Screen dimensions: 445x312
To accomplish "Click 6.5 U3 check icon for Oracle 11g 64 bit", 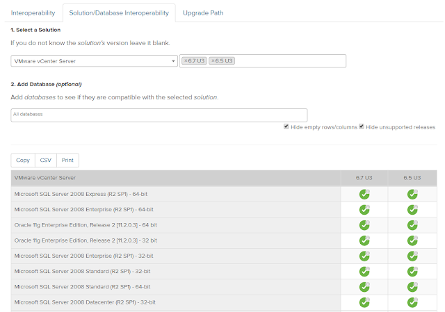I will click(412, 225).
